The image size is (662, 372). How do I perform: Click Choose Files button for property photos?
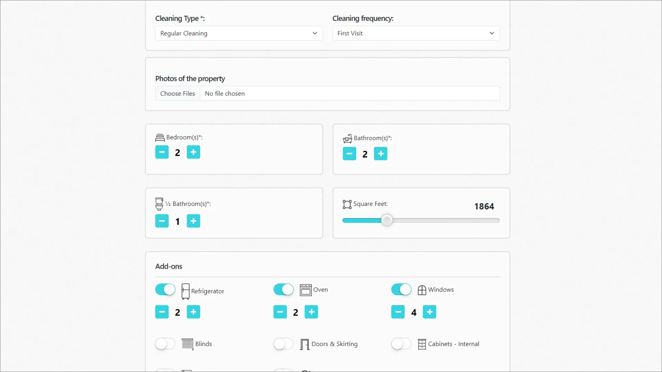click(x=177, y=94)
